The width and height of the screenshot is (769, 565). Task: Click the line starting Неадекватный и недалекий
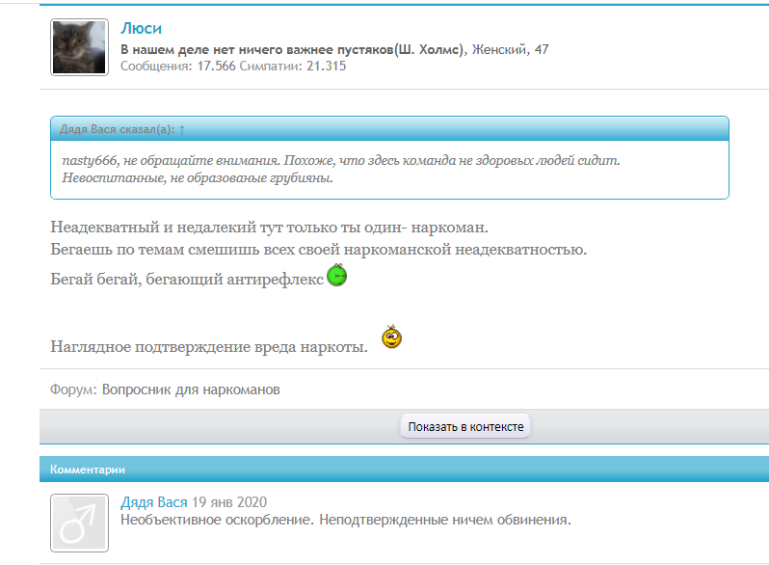[269, 228]
